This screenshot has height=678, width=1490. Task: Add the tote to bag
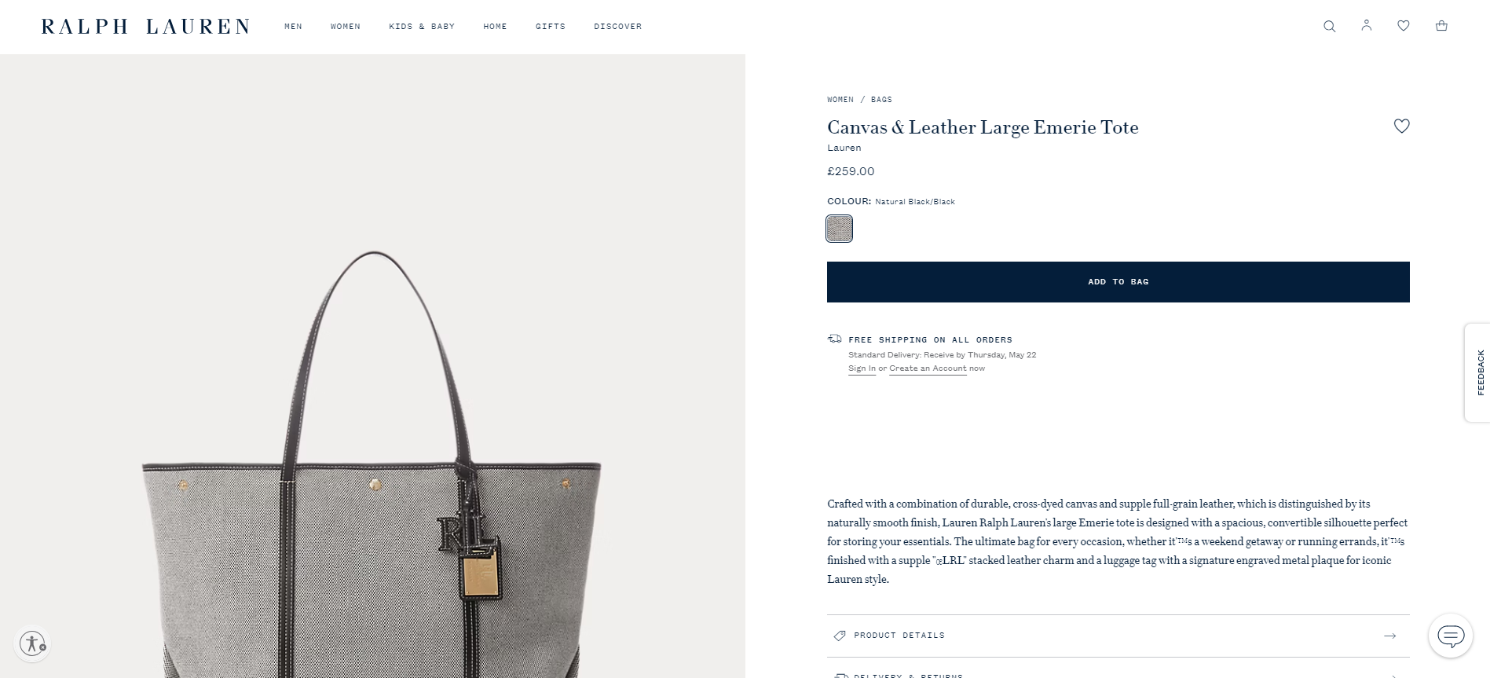(1118, 282)
